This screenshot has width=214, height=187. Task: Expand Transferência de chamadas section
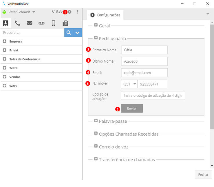[x=96, y=159]
